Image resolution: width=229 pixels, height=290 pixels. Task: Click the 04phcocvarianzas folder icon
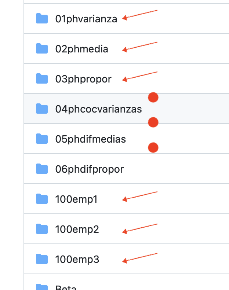point(42,109)
